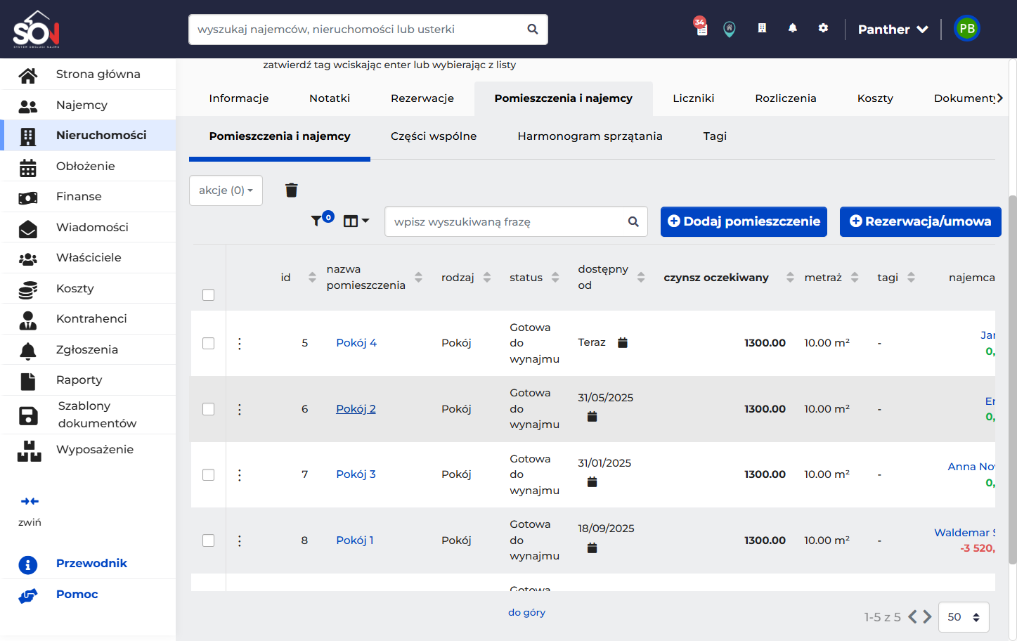Screen dimensions: 1017x641
Task: Click calendar icon under 31/05/2025
Action: (592, 417)
